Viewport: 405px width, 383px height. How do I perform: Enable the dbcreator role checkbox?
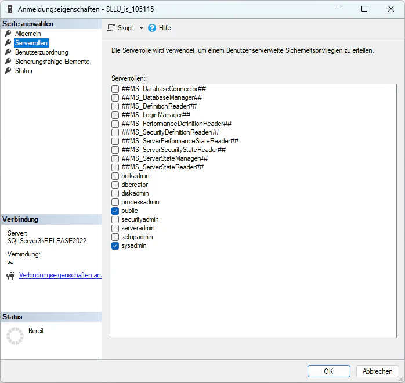click(x=115, y=185)
